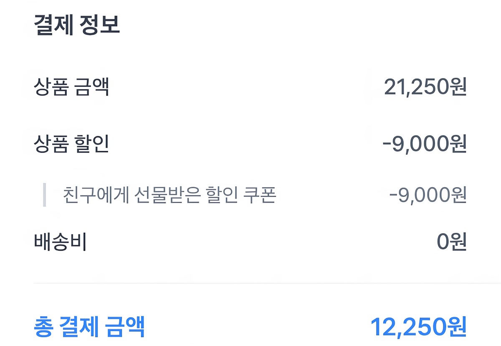Screen dimensions: 501x346
Task: Click the 0원 shipping fee value
Action: [x=451, y=242]
